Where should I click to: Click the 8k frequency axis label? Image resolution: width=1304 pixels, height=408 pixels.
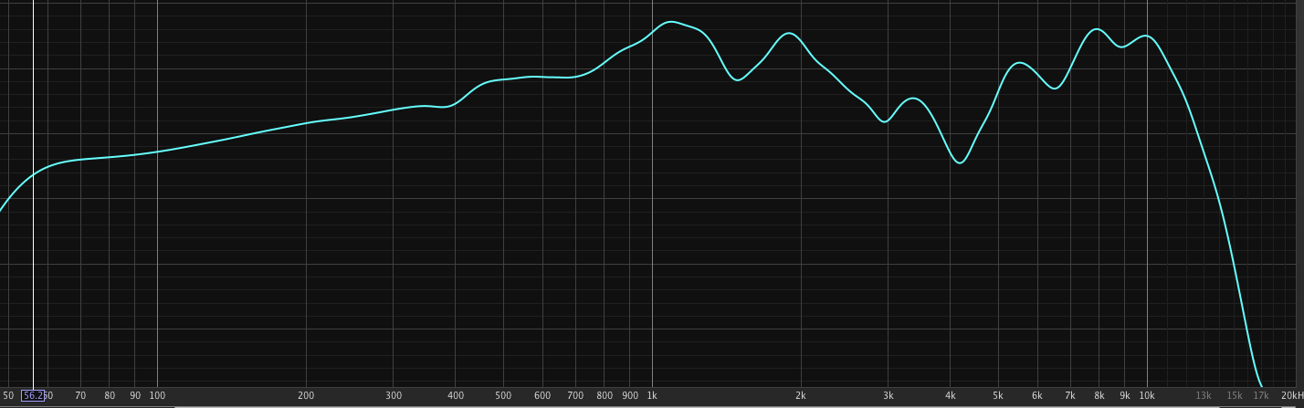tap(1099, 395)
